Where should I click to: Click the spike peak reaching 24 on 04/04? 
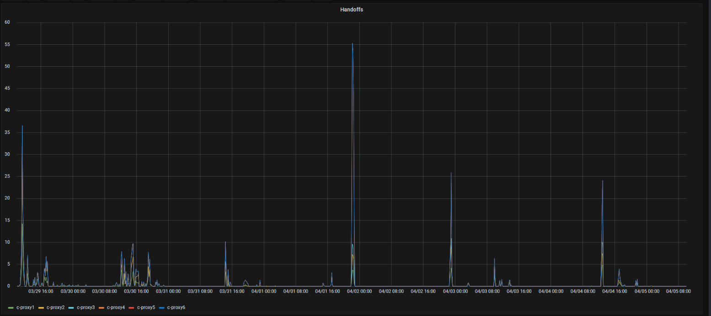[x=602, y=181]
